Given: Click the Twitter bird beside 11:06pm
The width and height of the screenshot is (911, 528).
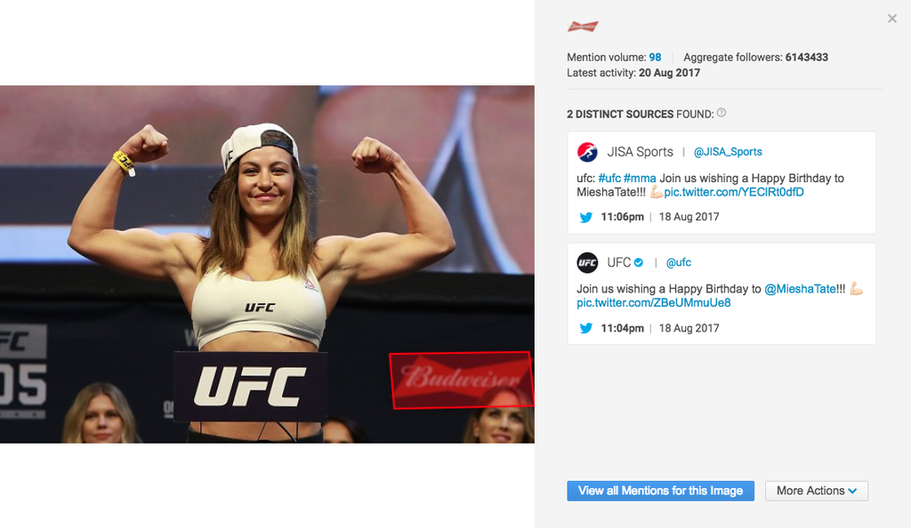Looking at the screenshot, I should coord(585,217).
